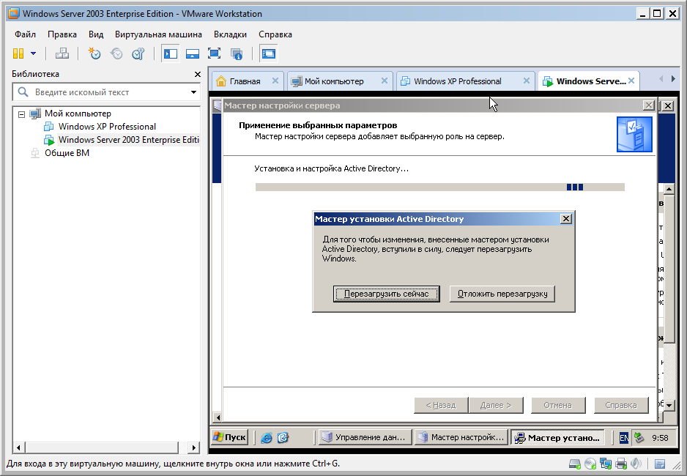This screenshot has height=476, width=687.
Task: Click the yellow pause virtual machine icon
Action: click(x=18, y=53)
